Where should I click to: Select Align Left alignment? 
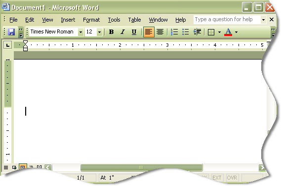click(149, 32)
